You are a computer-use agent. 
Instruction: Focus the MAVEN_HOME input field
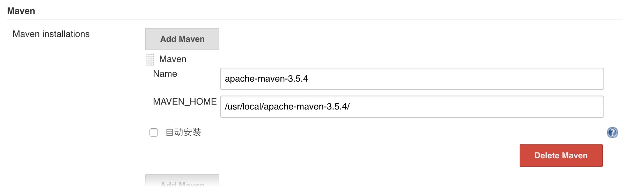412,107
